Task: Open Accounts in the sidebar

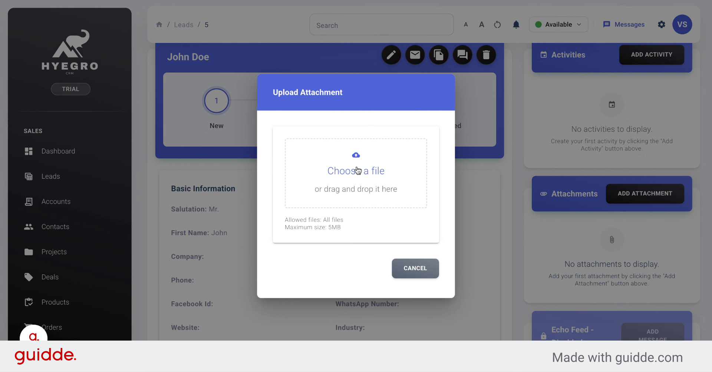Action: pyautogui.click(x=56, y=201)
